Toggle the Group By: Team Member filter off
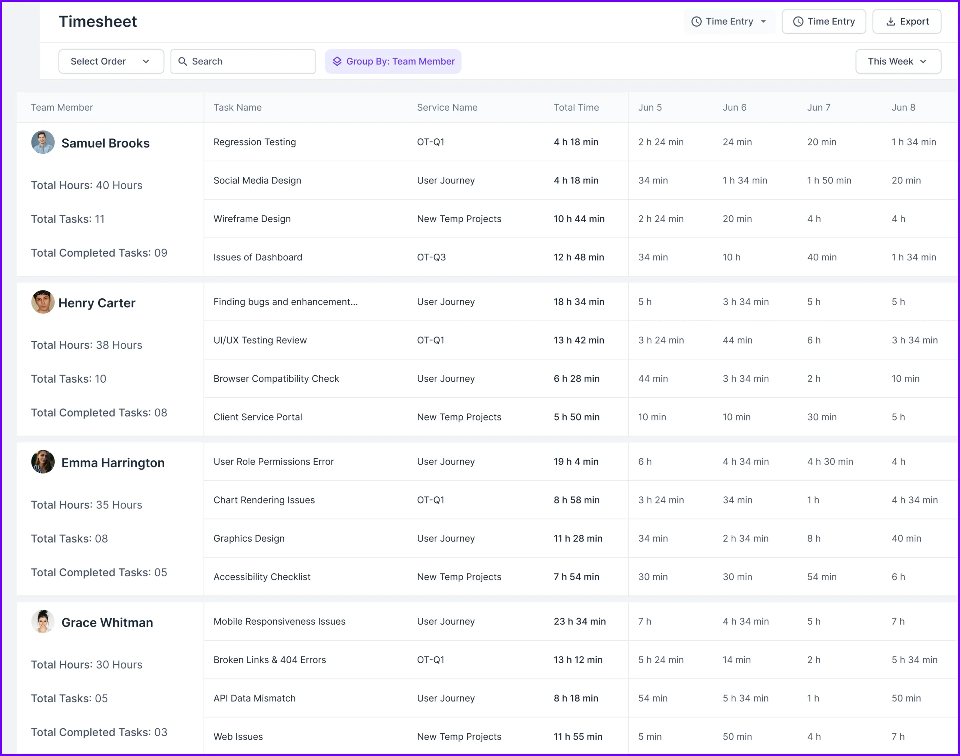The height and width of the screenshot is (756, 960). (393, 62)
